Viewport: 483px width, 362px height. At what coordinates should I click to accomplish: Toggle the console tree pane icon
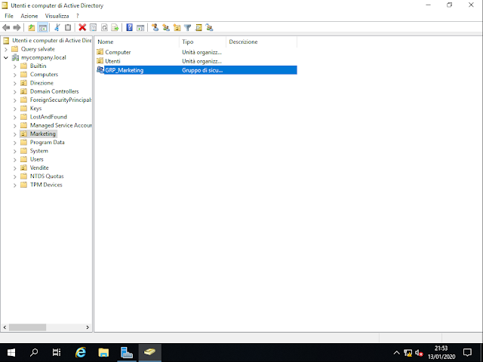[42, 28]
